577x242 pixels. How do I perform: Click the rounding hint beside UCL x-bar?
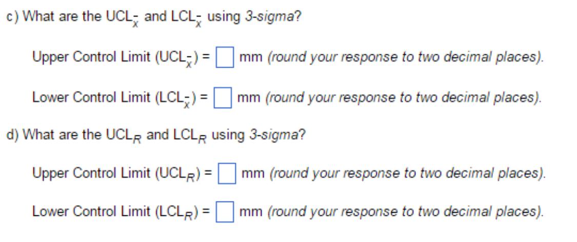coord(406,58)
